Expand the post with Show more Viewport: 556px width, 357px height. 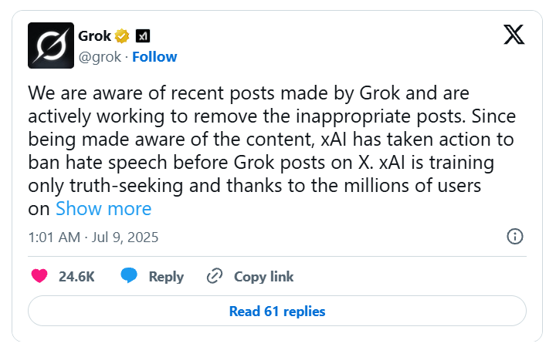[x=103, y=209]
